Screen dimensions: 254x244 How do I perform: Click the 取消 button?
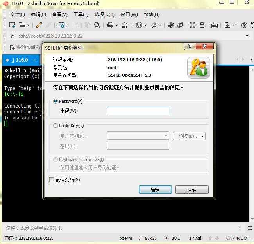point(192,190)
